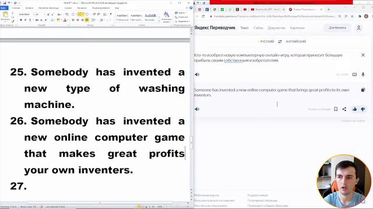The image size is (373, 209).
Task: Reload the browser page
Action: (203, 16)
